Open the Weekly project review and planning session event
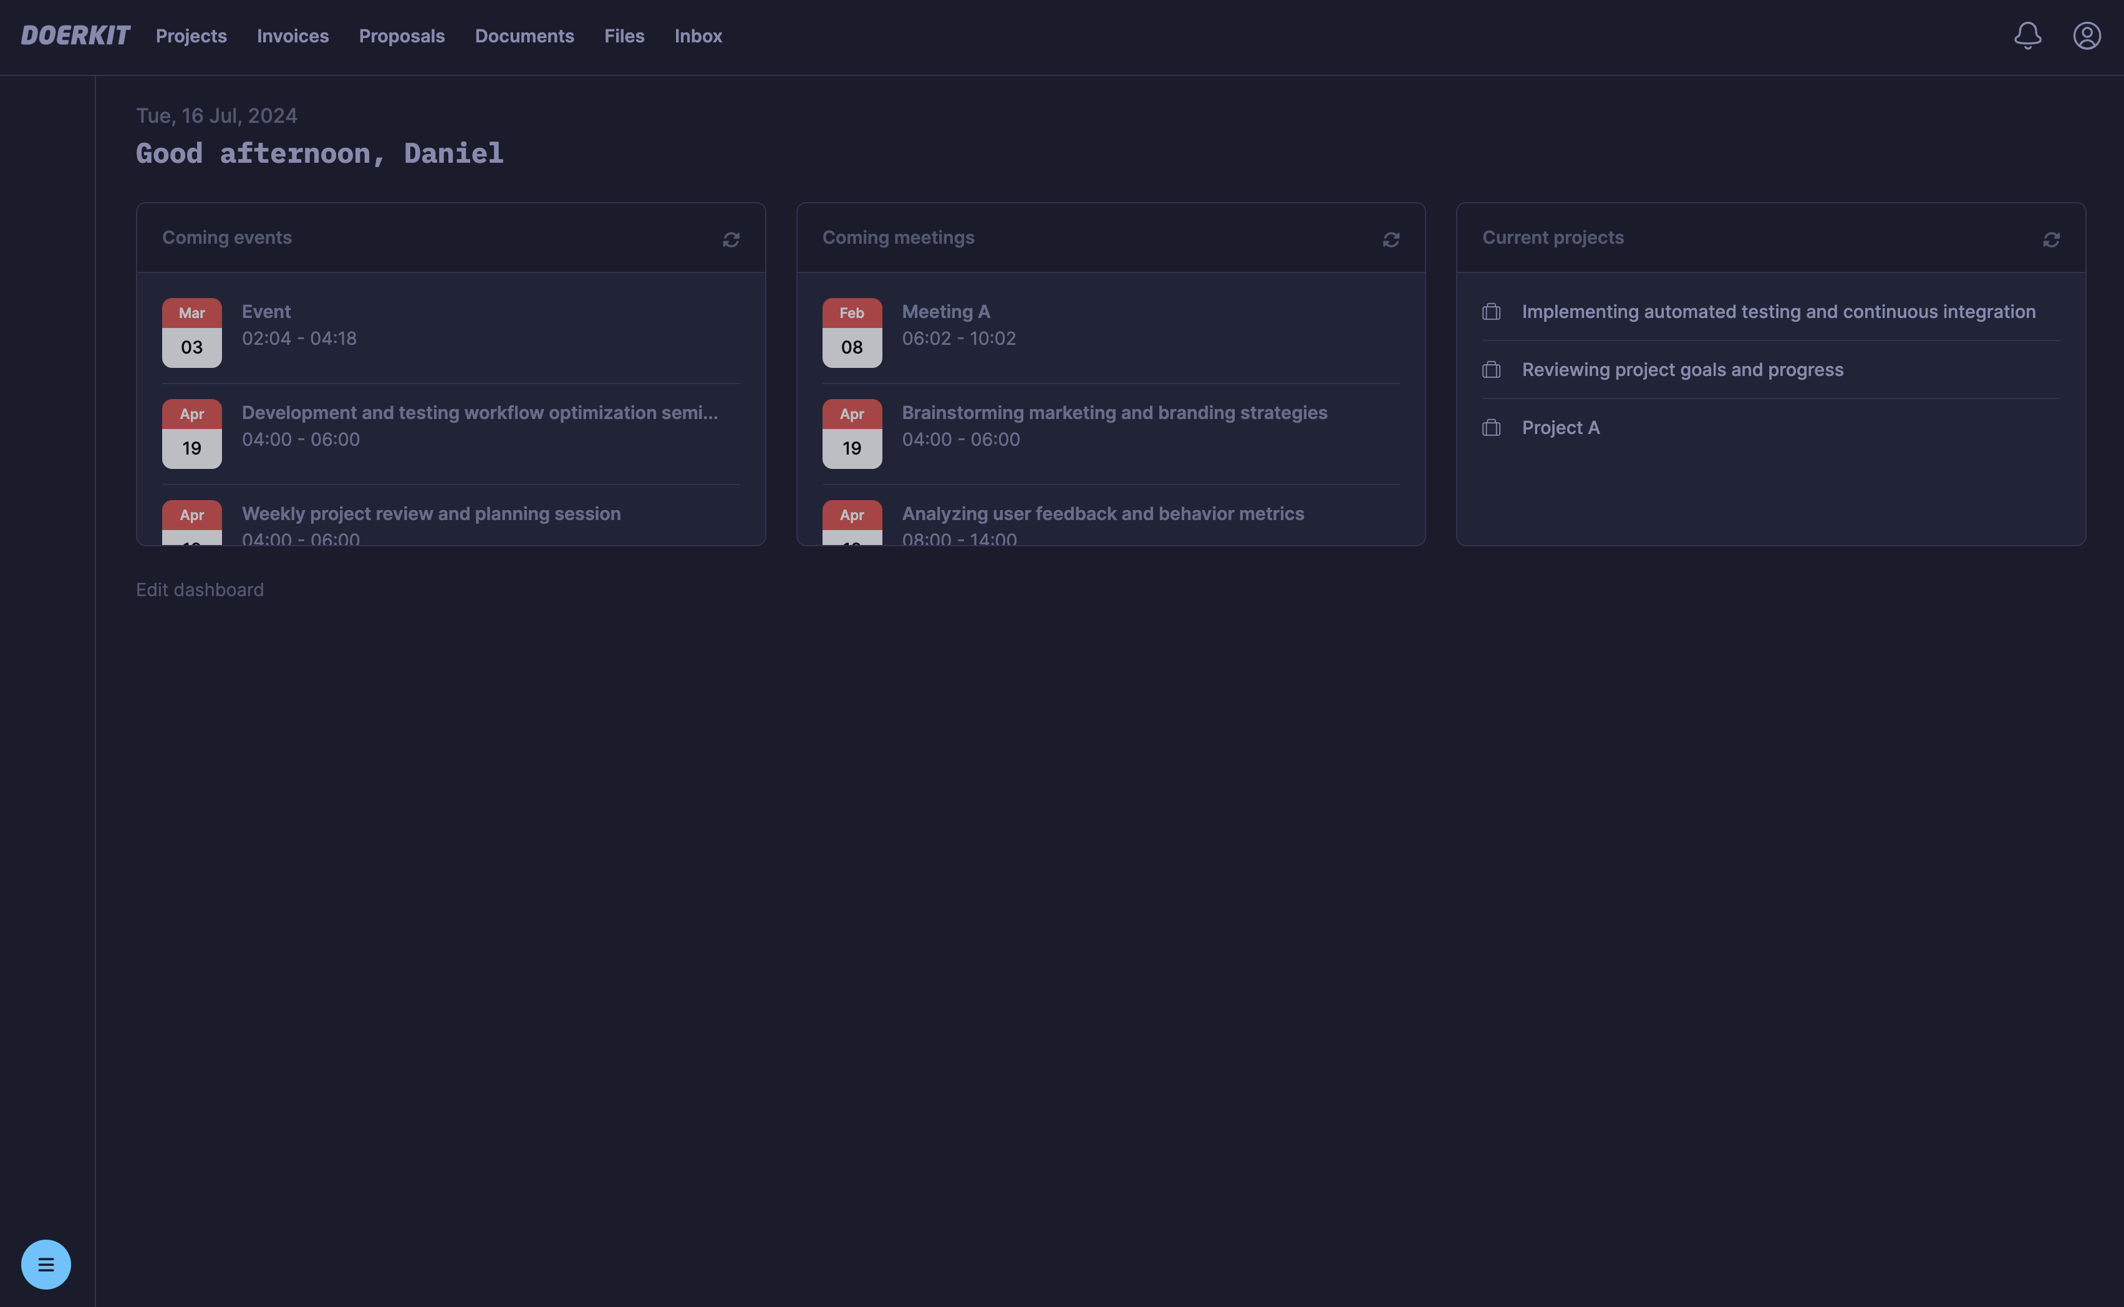The width and height of the screenshot is (2124, 1307). point(430,514)
